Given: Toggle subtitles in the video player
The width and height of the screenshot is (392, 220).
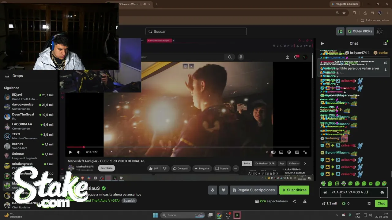Looking at the screenshot, I should pos(281,152).
